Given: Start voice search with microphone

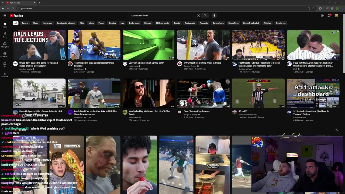Looking at the screenshot, I should (214, 16).
